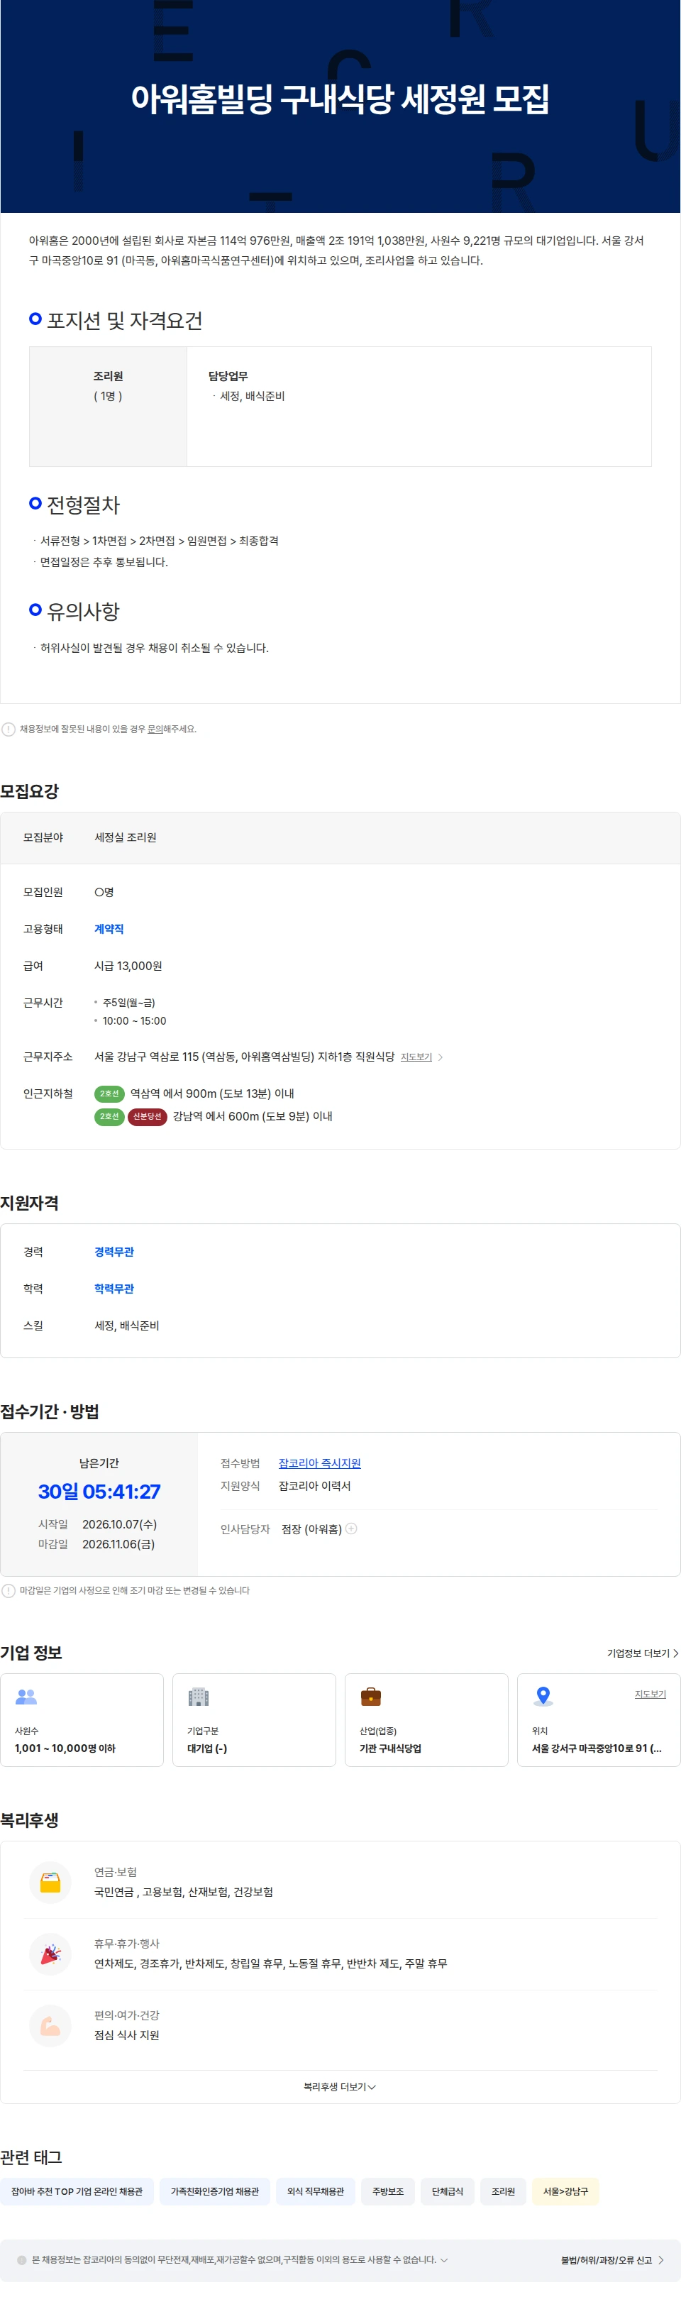Click the 포지션 및 자격요건 heading
The width and height of the screenshot is (681, 2297).
(124, 320)
